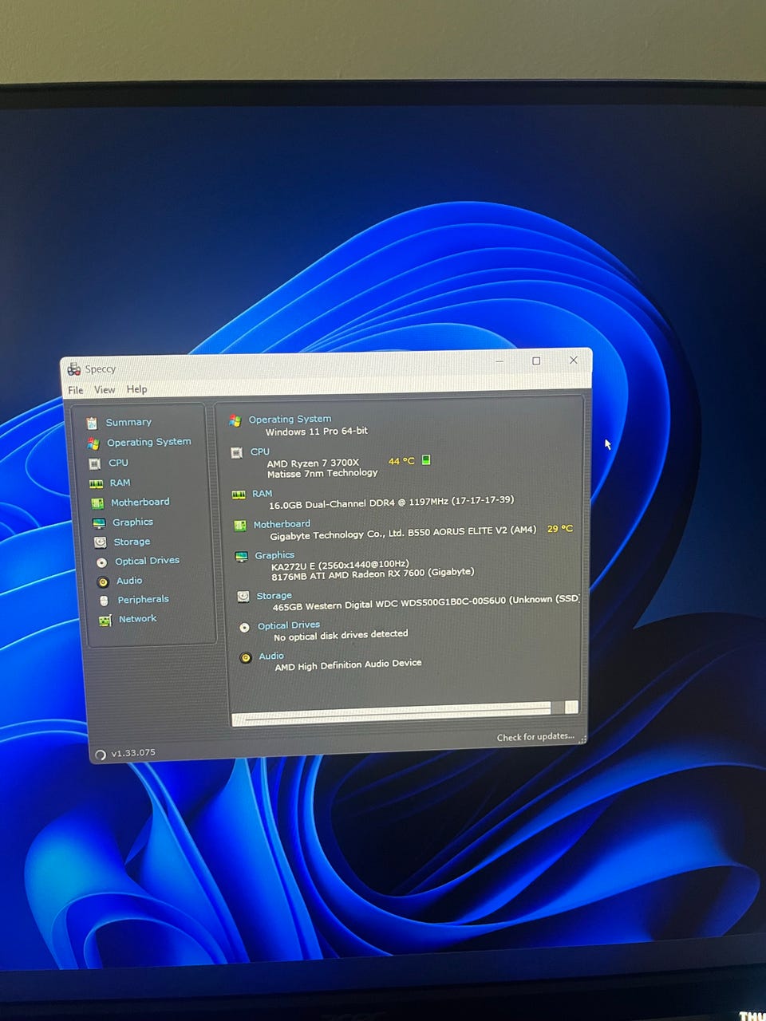Click 'No optical disk drives detected' text
766x1021 pixels.
click(x=341, y=636)
